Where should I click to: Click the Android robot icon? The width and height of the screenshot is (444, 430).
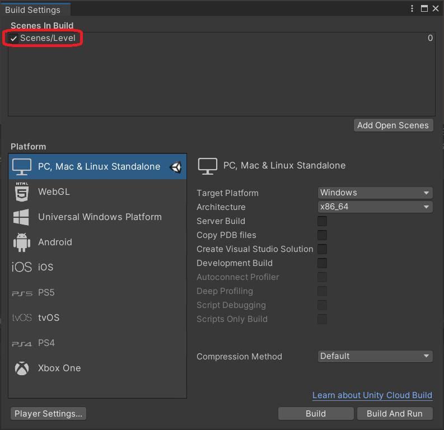tap(22, 242)
